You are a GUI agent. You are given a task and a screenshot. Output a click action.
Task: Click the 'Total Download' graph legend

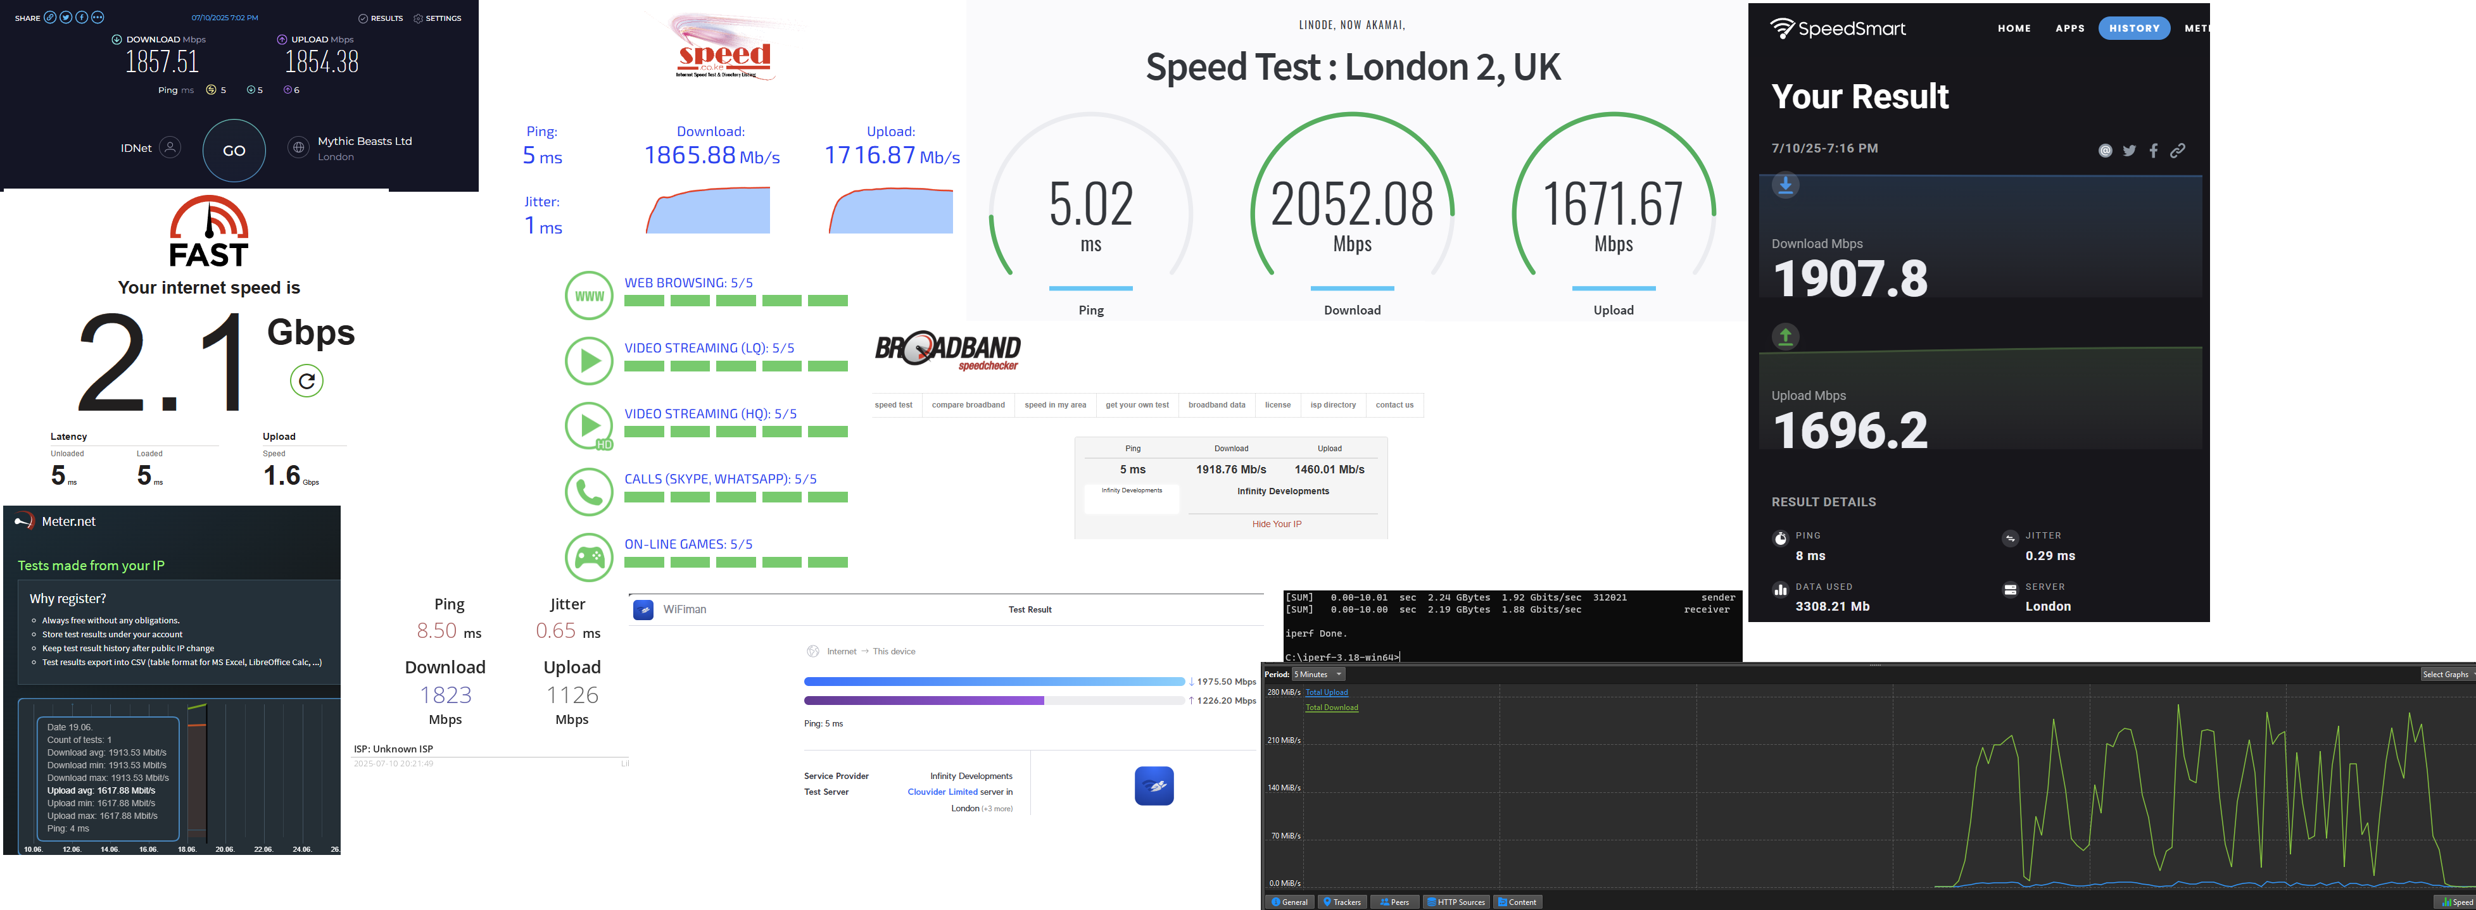[1331, 708]
